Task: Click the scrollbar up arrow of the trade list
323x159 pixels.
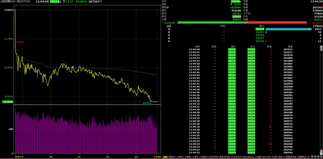Action: [x=321, y=47]
